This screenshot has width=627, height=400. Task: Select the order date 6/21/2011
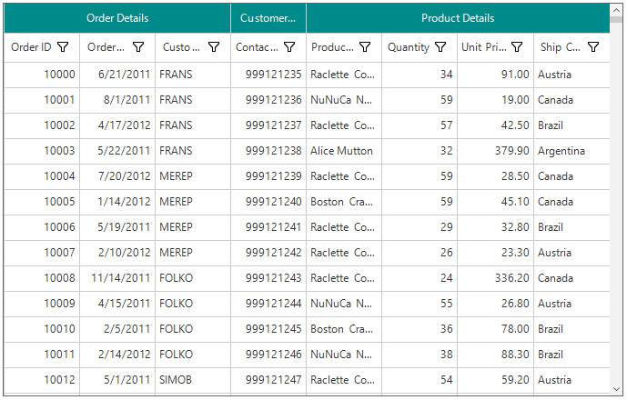tap(117, 75)
